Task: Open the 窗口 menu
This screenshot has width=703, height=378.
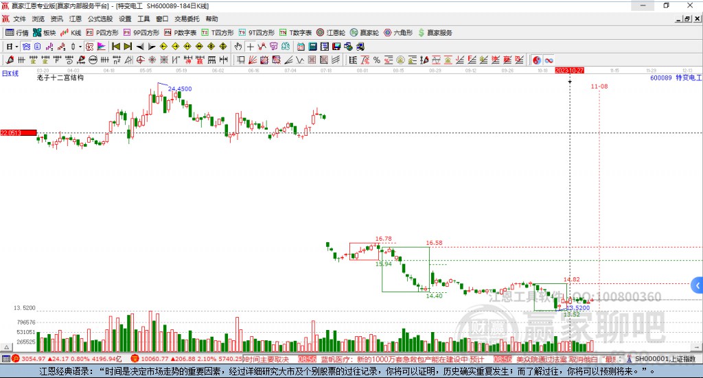Action: (x=162, y=19)
